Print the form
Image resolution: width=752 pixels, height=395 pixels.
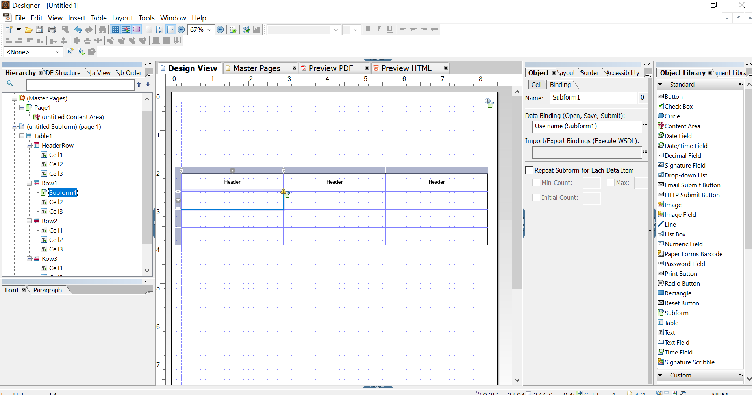52,30
